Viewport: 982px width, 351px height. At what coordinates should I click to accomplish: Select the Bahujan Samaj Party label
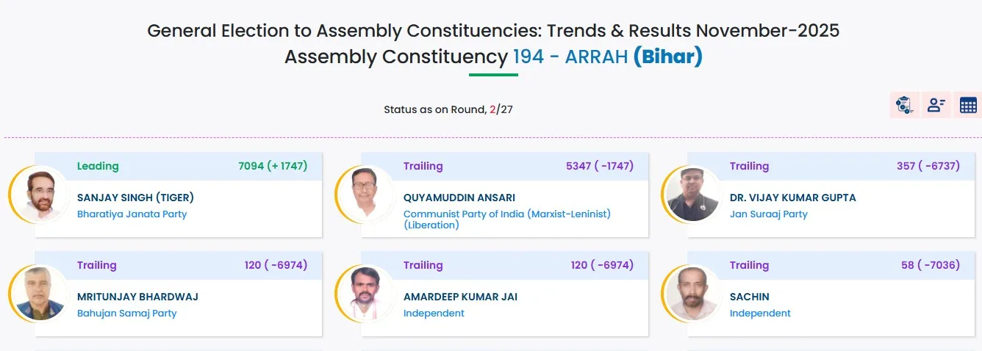pyautogui.click(x=126, y=314)
